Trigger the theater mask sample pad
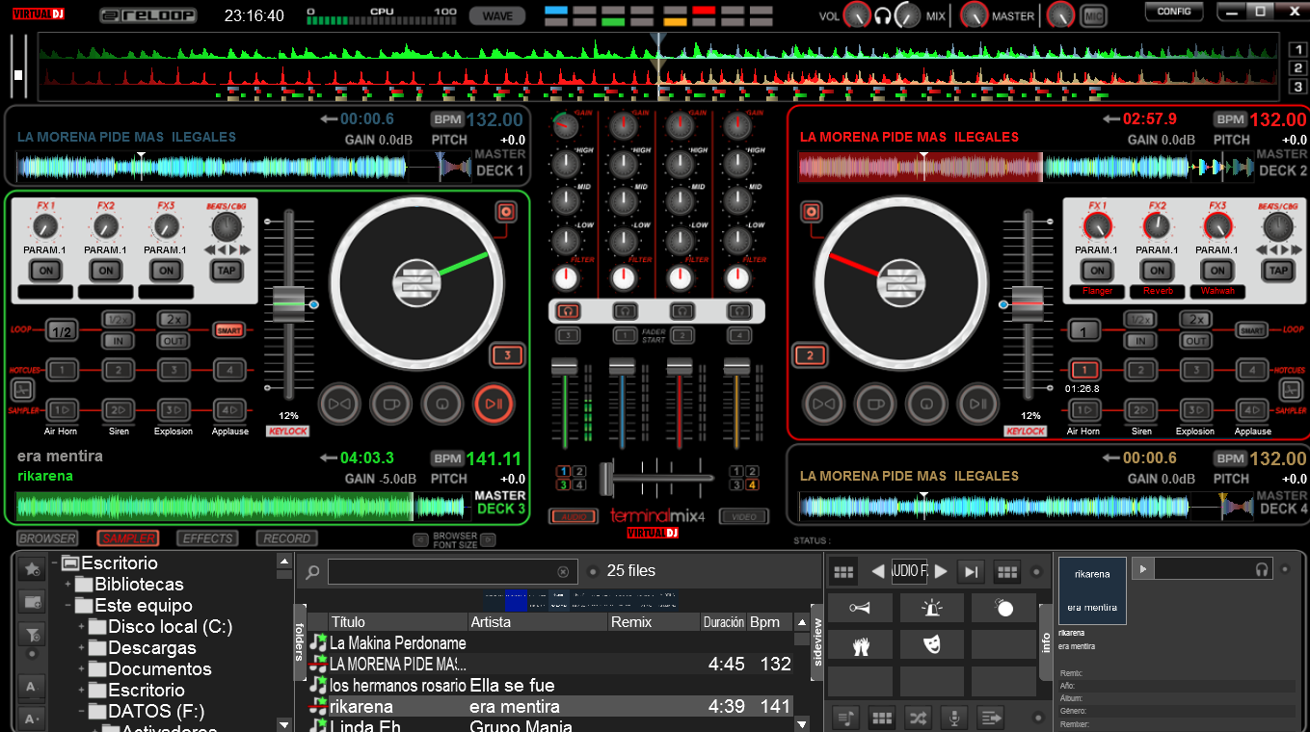This screenshot has height=732, width=1310. (931, 644)
